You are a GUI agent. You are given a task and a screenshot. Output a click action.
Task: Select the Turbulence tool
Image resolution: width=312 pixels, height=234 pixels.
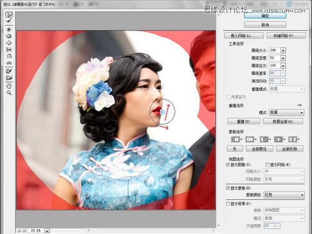click(x=9, y=62)
